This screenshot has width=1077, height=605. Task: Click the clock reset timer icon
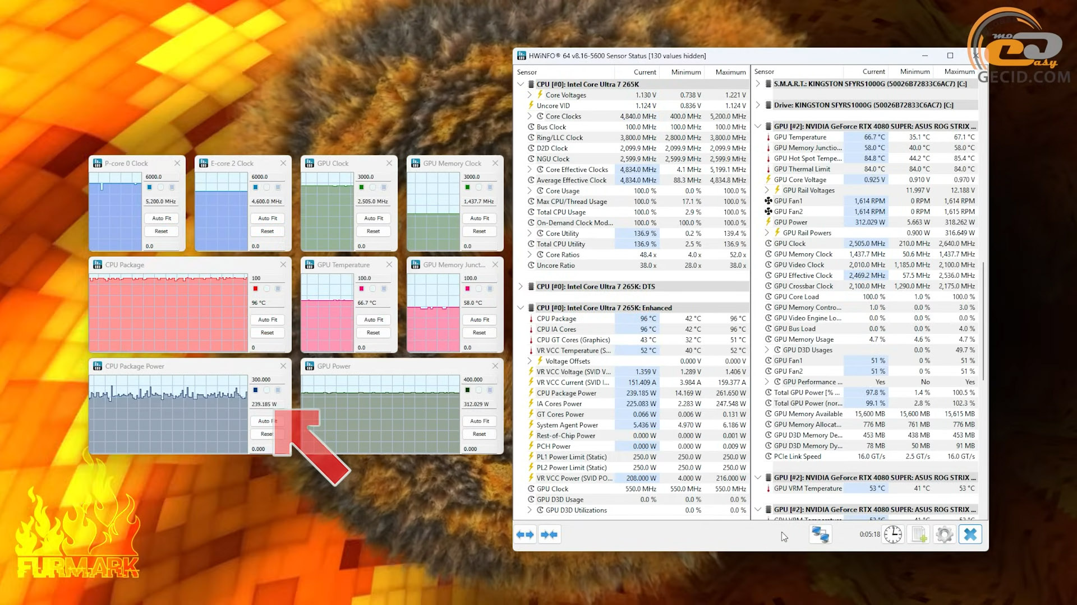point(892,534)
